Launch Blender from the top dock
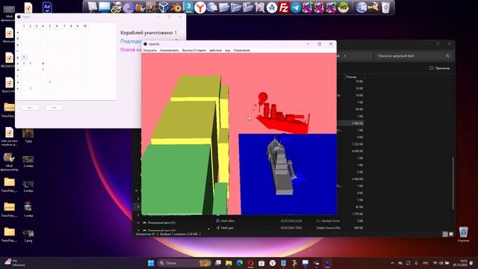The image size is (478, 269). (x=176, y=7)
